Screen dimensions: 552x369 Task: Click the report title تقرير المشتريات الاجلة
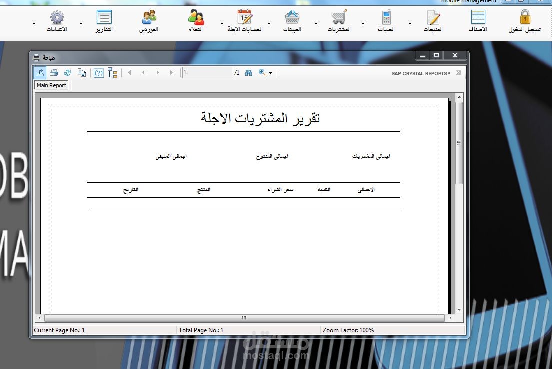pyautogui.click(x=260, y=118)
